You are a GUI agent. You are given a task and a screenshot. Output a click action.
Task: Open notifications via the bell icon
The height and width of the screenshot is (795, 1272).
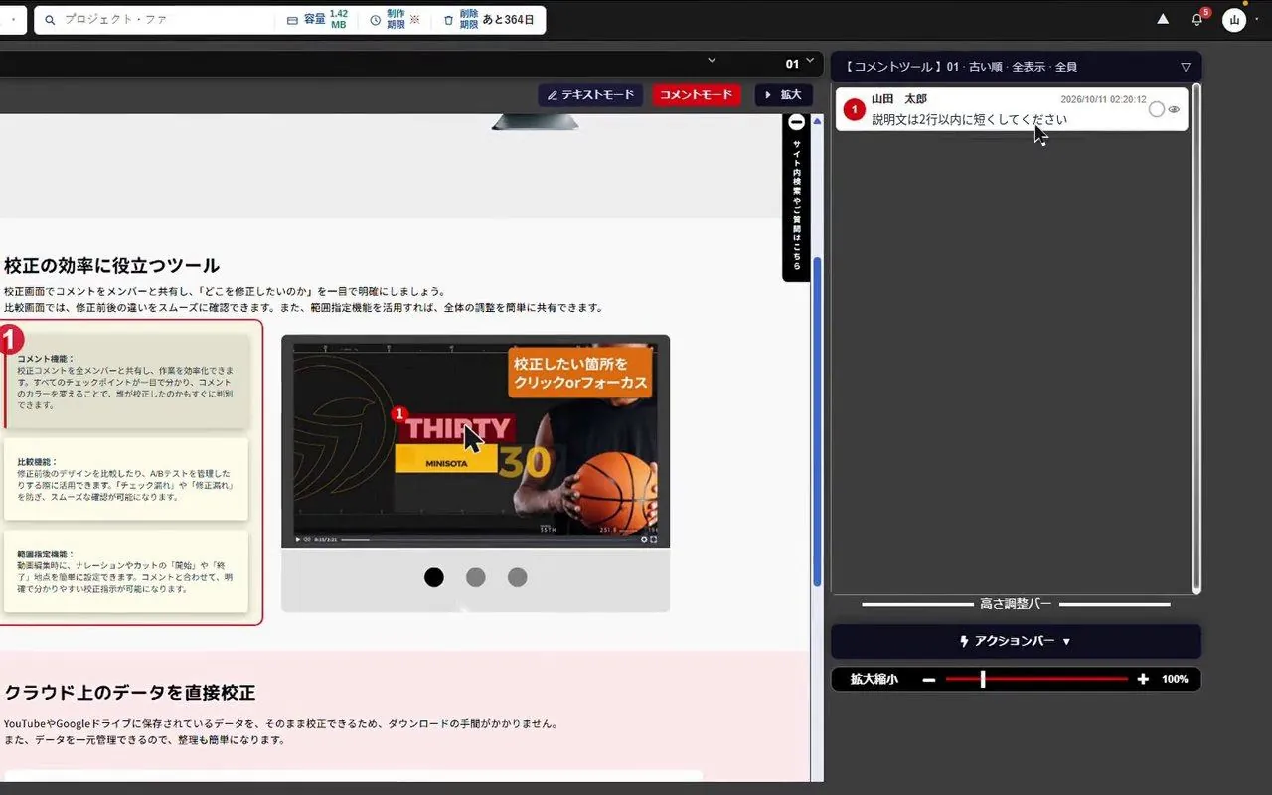[1197, 20]
